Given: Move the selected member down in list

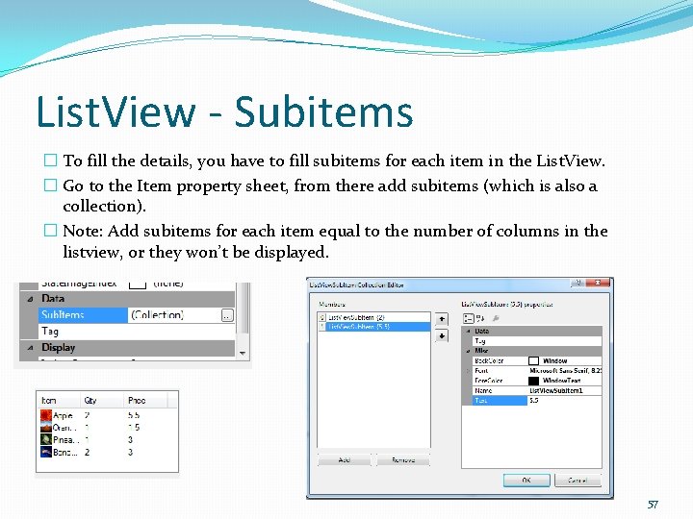Looking at the screenshot, I should point(442,335).
